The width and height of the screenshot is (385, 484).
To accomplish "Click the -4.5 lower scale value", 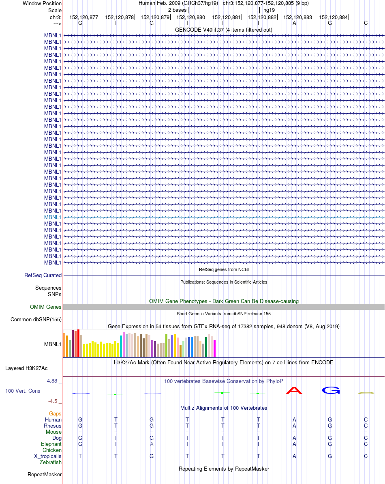I will click(53, 401).
